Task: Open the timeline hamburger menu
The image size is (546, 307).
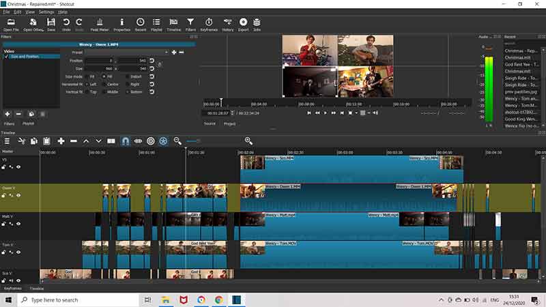Action: [x=7, y=141]
